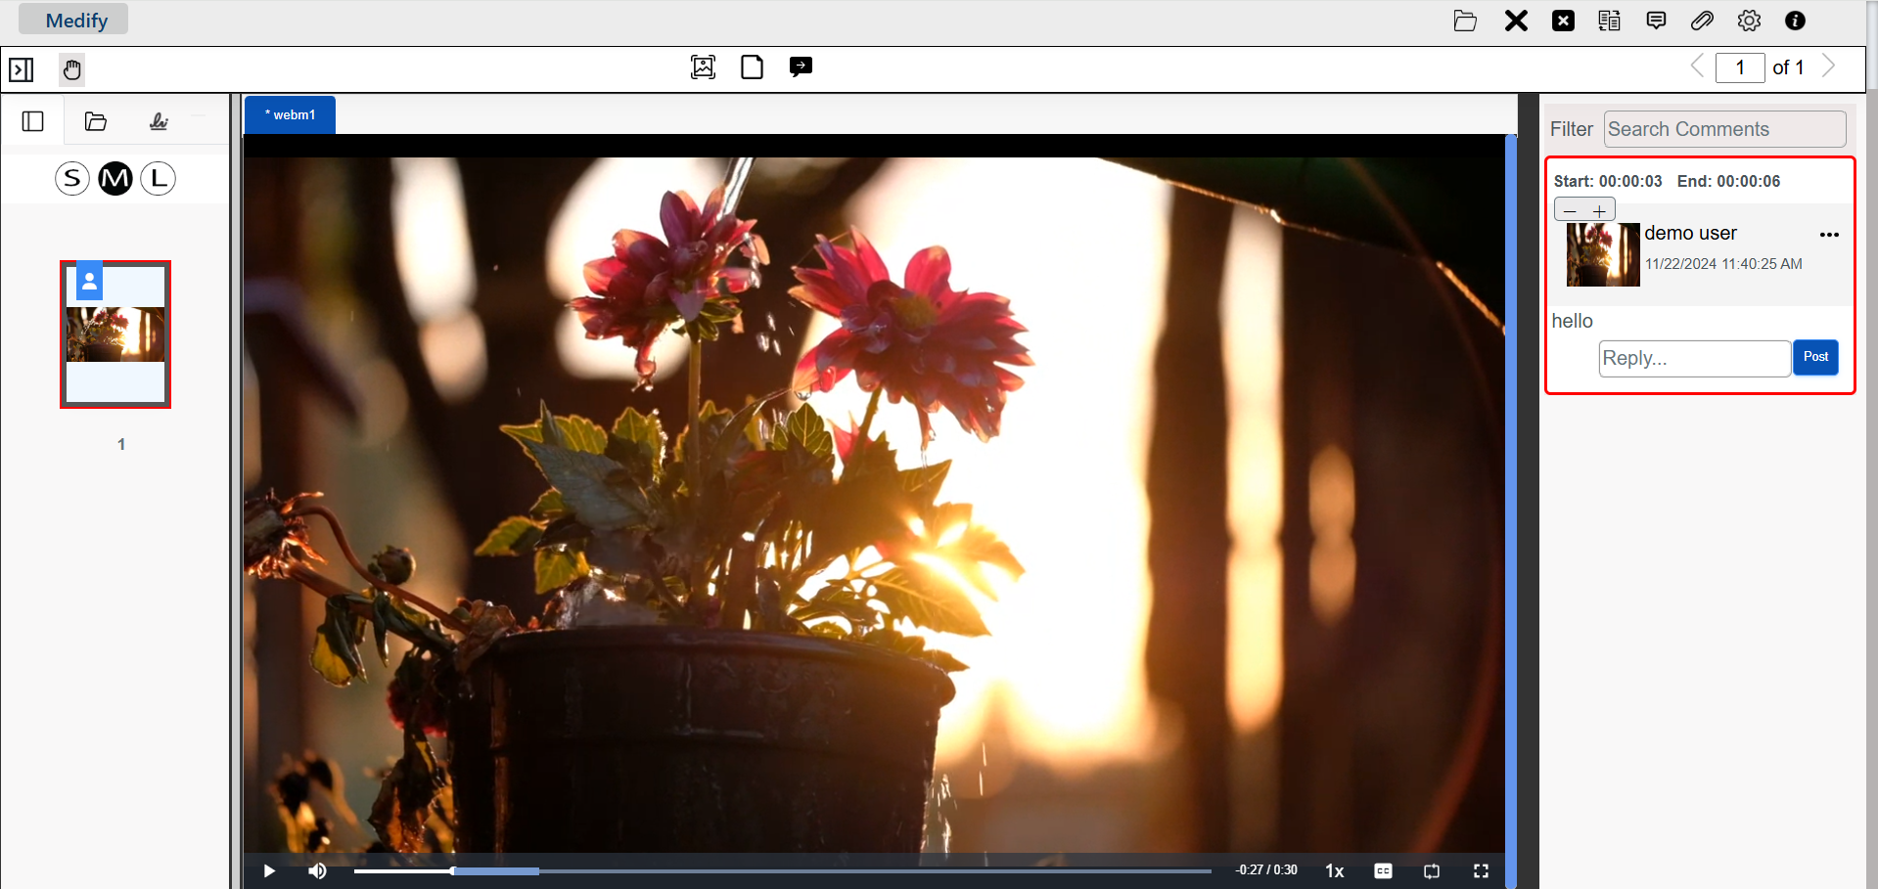
Task: Click the Medify logo button
Action: 73,20
